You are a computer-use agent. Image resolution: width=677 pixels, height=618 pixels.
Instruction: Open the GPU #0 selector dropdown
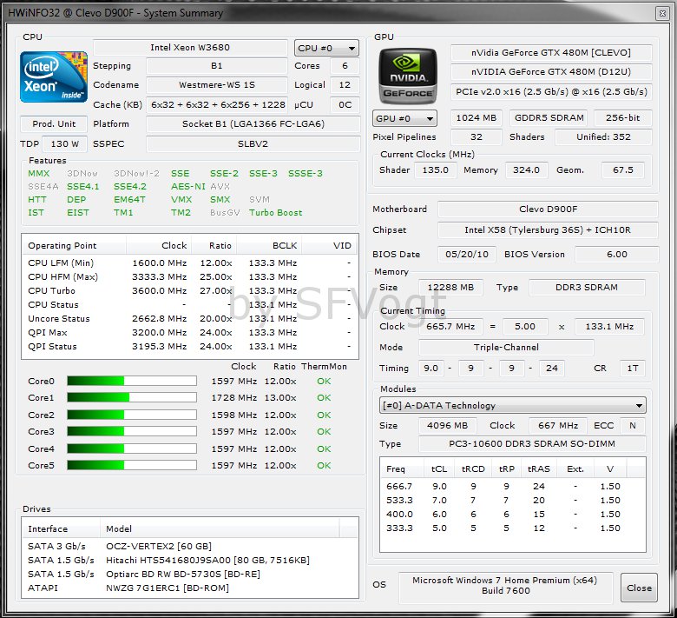[x=404, y=118]
